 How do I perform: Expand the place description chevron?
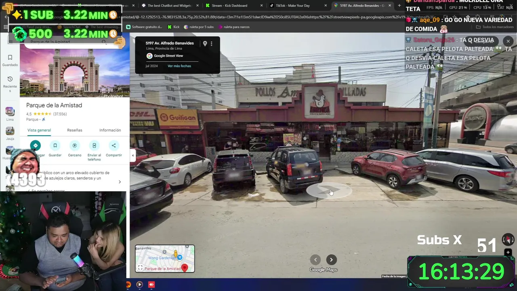click(120, 182)
